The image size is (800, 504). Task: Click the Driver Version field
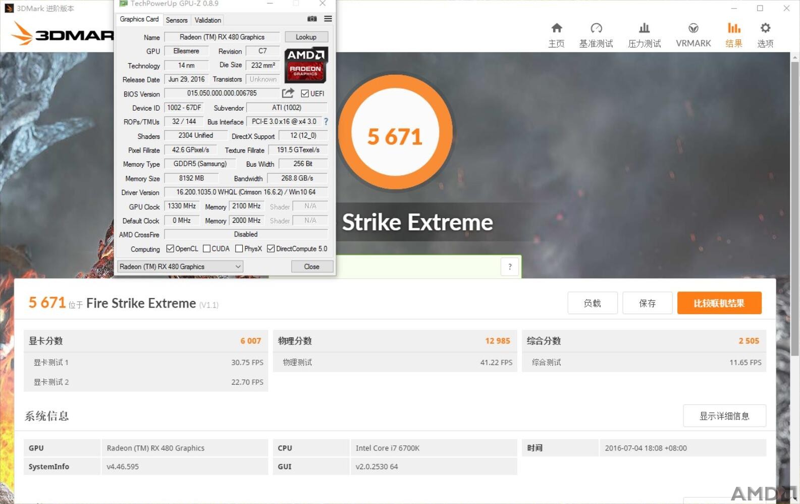[x=246, y=192]
